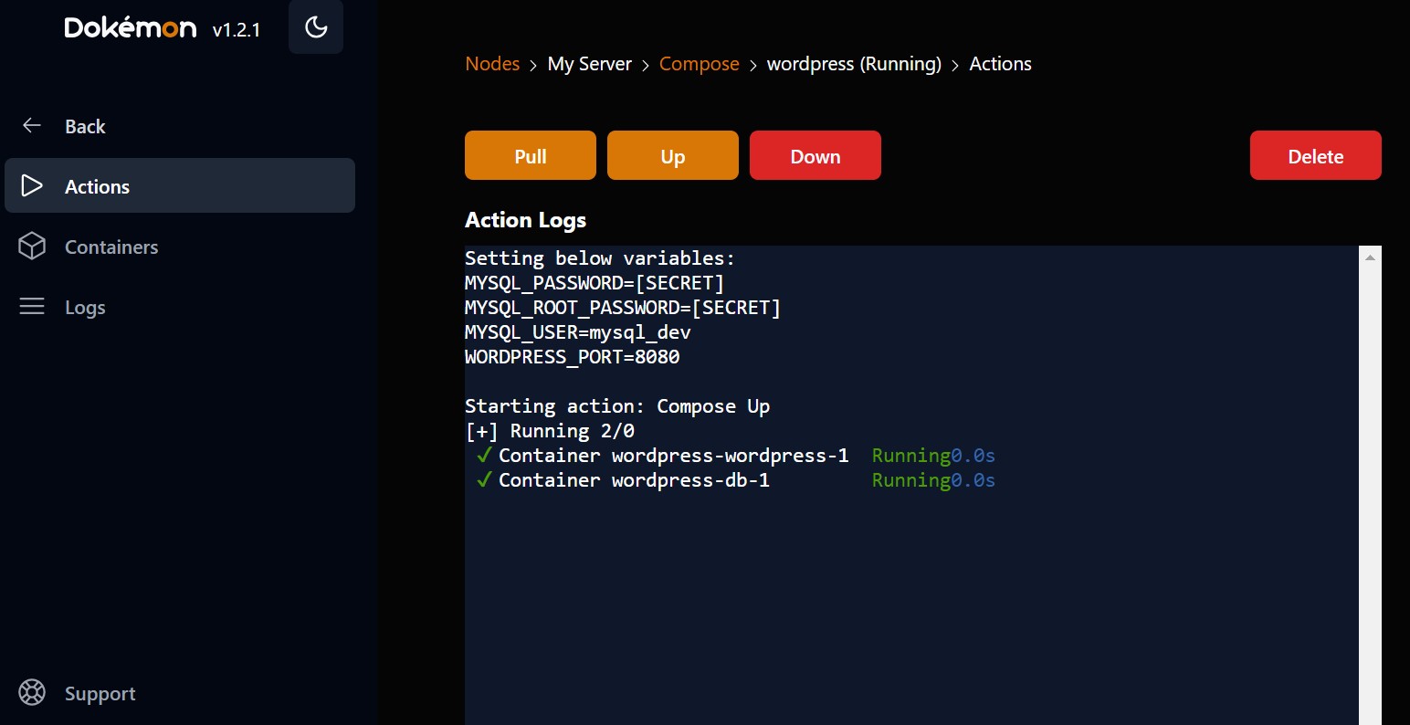Toggle dark mode with the moon icon
This screenshot has height=725, width=1410.
[316, 27]
